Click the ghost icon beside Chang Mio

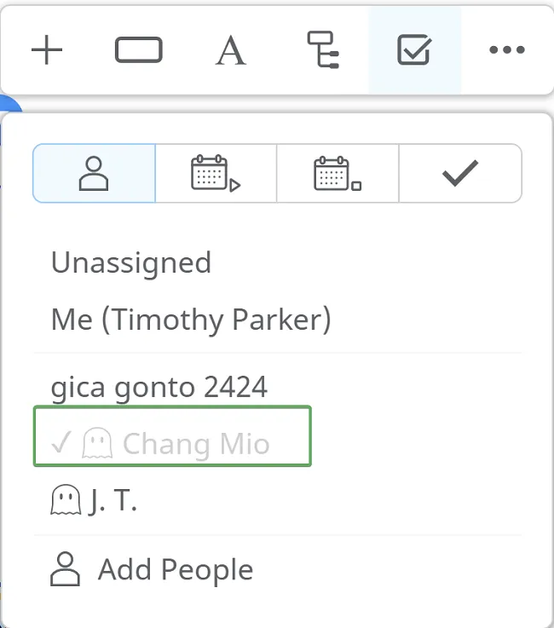(97, 444)
